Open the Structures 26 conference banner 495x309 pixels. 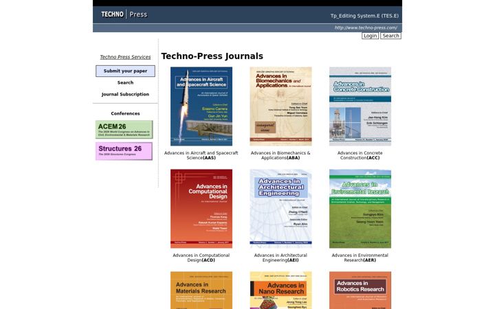click(x=124, y=151)
